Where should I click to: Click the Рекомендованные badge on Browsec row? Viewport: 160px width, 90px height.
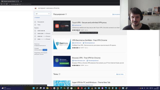click(92, 60)
